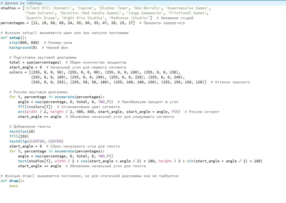Click the 'colors' variable name
The width and height of the screenshot is (286, 203).
tap(16, 72)
